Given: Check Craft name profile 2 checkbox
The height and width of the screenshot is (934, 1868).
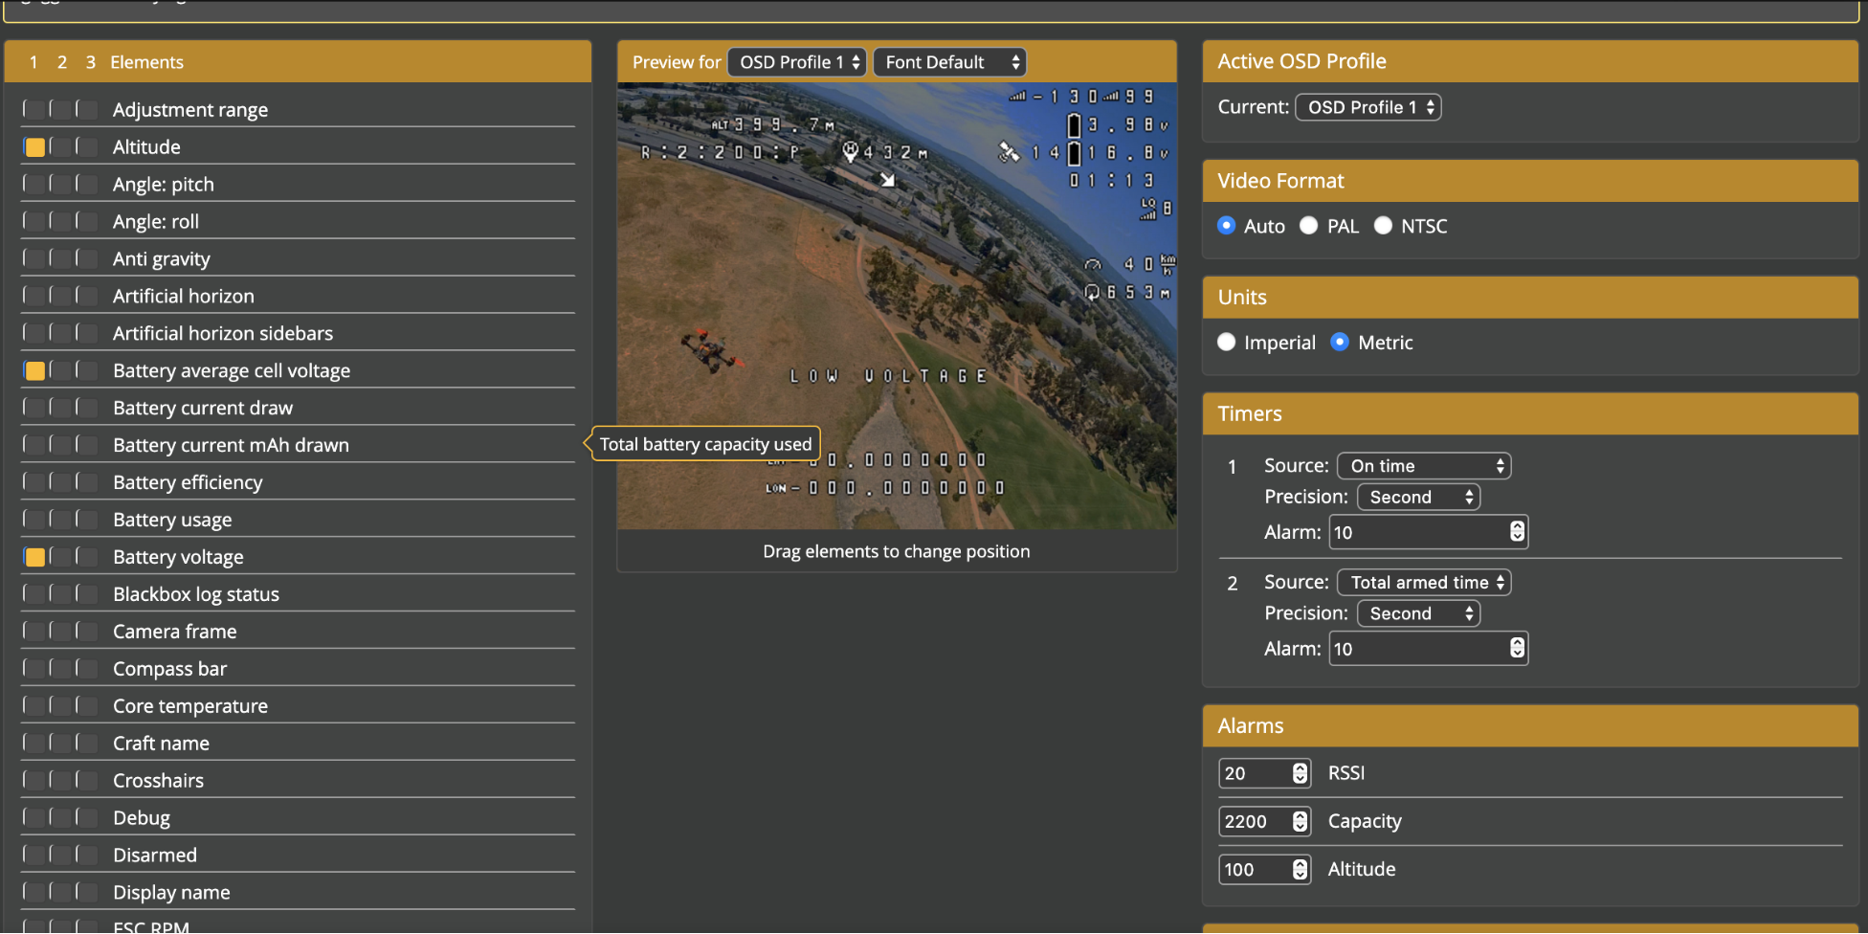Looking at the screenshot, I should click(60, 744).
